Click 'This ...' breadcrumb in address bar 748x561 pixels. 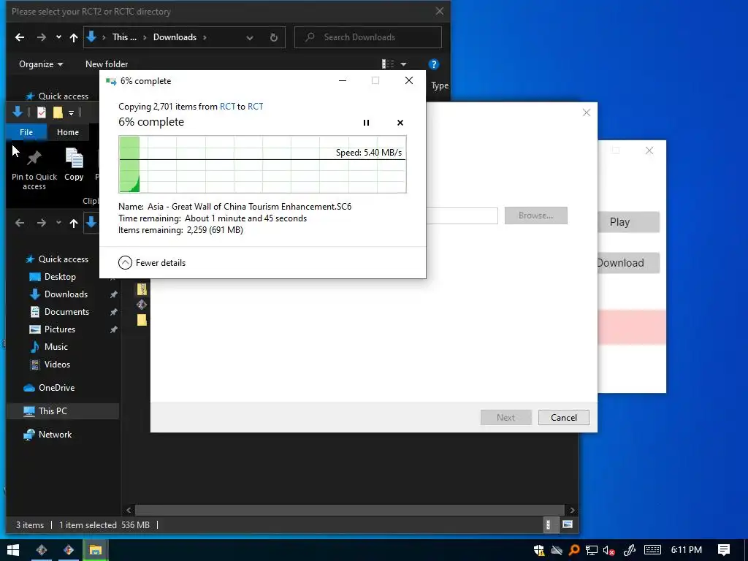[x=124, y=37]
